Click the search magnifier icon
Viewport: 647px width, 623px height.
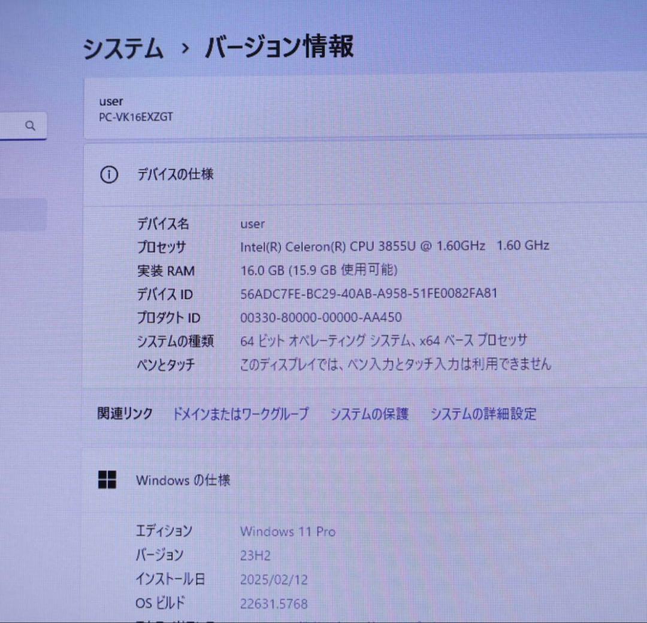pos(30,125)
